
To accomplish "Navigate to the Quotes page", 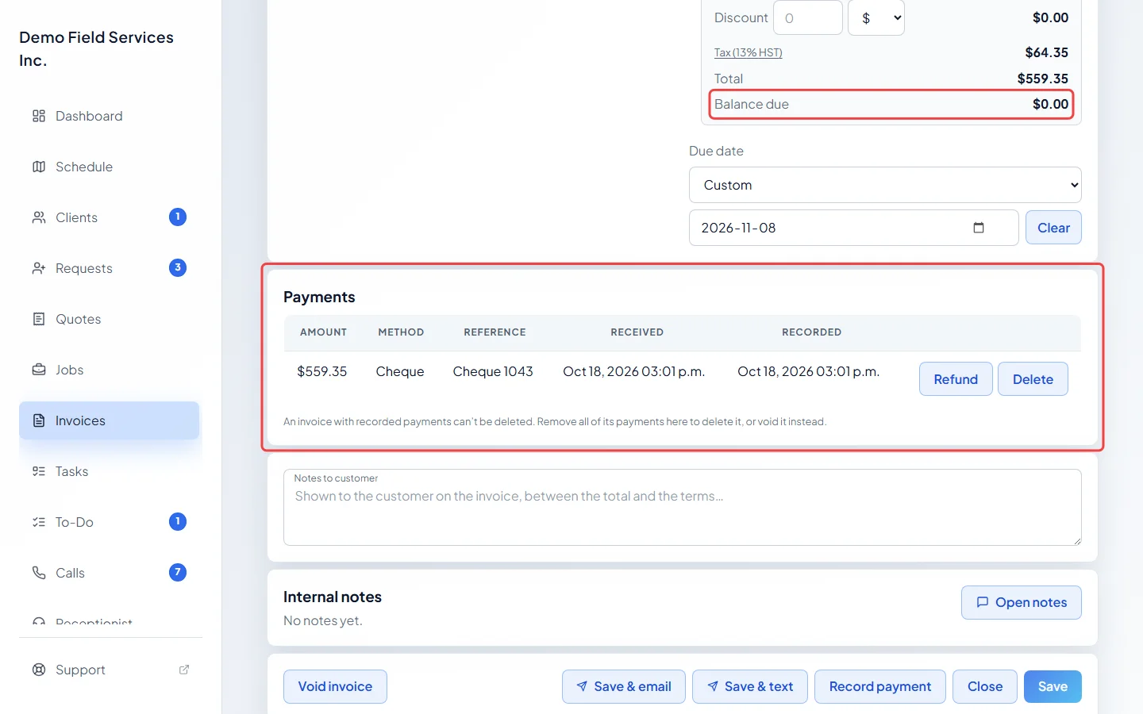I will [x=110, y=319].
